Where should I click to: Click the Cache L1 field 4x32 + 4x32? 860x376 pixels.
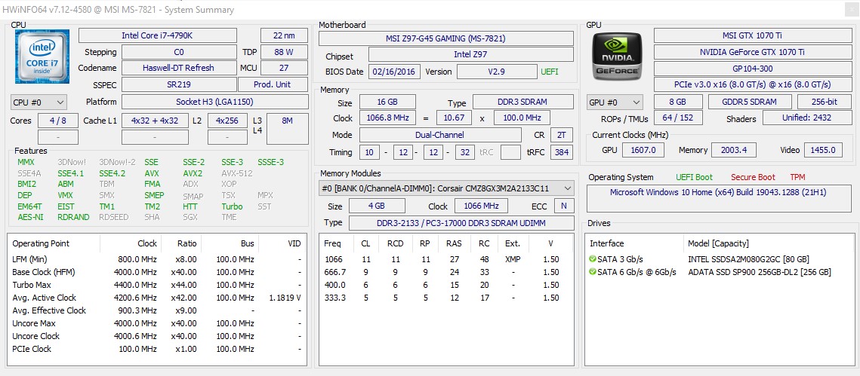[x=155, y=121]
